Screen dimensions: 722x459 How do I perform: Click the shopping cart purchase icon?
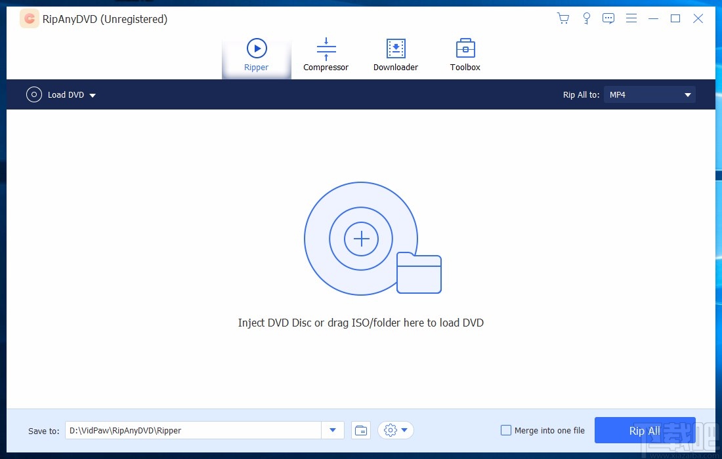coord(563,18)
